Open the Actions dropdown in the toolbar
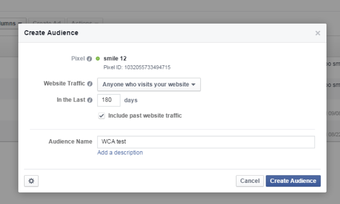 coord(87,23)
